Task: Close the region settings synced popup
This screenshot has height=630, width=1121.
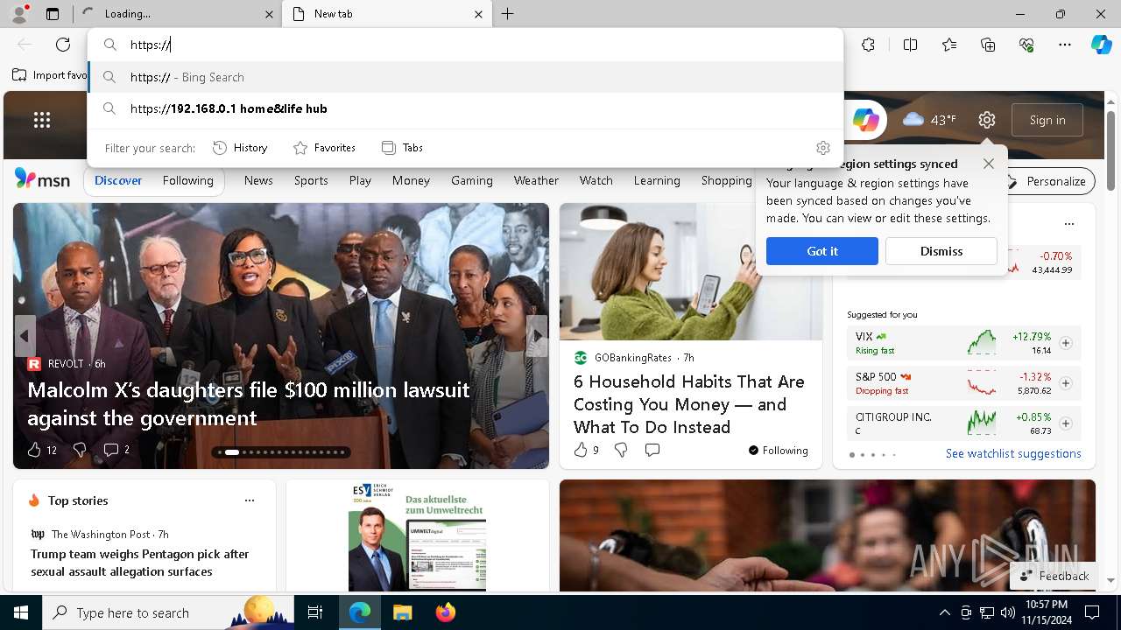Action: tap(989, 164)
